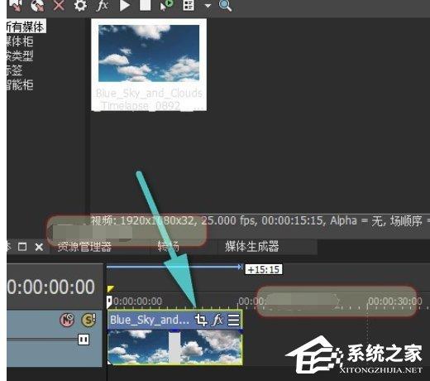Click the large 0:00:00:00 timecode display
The width and height of the screenshot is (430, 381).
point(51,287)
